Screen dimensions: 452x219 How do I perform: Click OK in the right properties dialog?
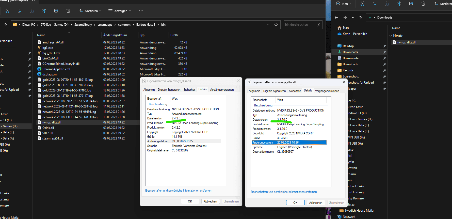pyautogui.click(x=295, y=203)
